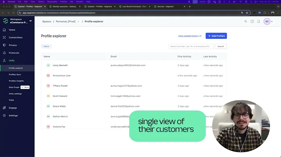
Task: Go to Spaces breadcrumb
Action: tap(47, 21)
